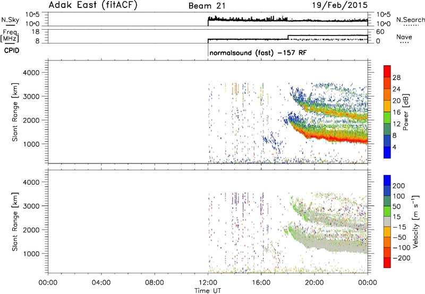Viewport: 425px width, 294px height.
Task: Click the 'Freq. [MHz]' axis label
Action: click(10, 36)
